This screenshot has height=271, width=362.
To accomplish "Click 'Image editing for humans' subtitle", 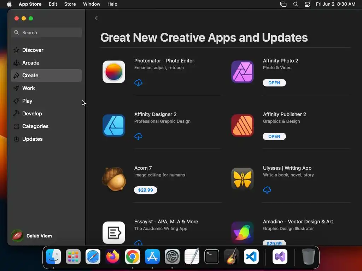I will [x=159, y=175].
